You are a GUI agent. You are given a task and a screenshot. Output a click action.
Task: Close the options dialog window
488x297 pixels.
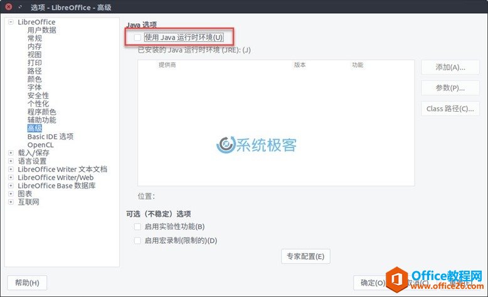tap(9, 6)
